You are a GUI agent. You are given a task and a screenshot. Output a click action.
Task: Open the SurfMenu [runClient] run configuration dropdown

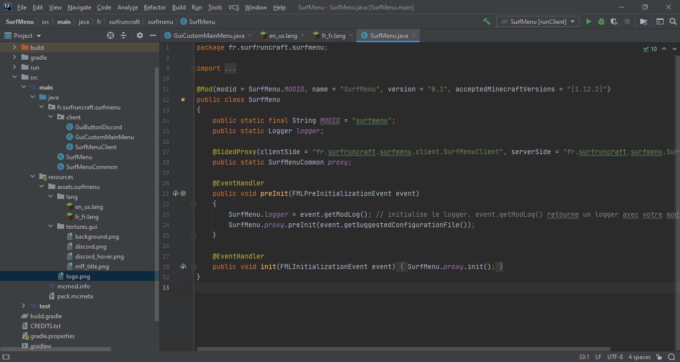pos(538,21)
